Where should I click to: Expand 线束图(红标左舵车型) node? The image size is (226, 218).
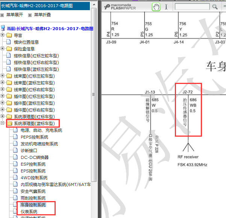pos(2,75)
